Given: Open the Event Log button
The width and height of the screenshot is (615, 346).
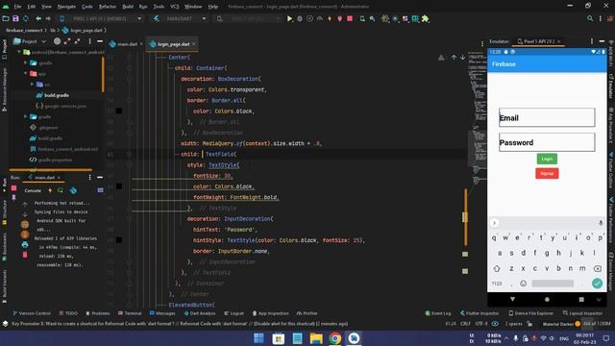Looking at the screenshot, I should tap(438, 313).
